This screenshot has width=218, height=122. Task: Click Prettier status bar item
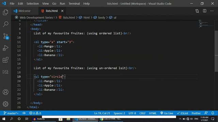[196, 113]
